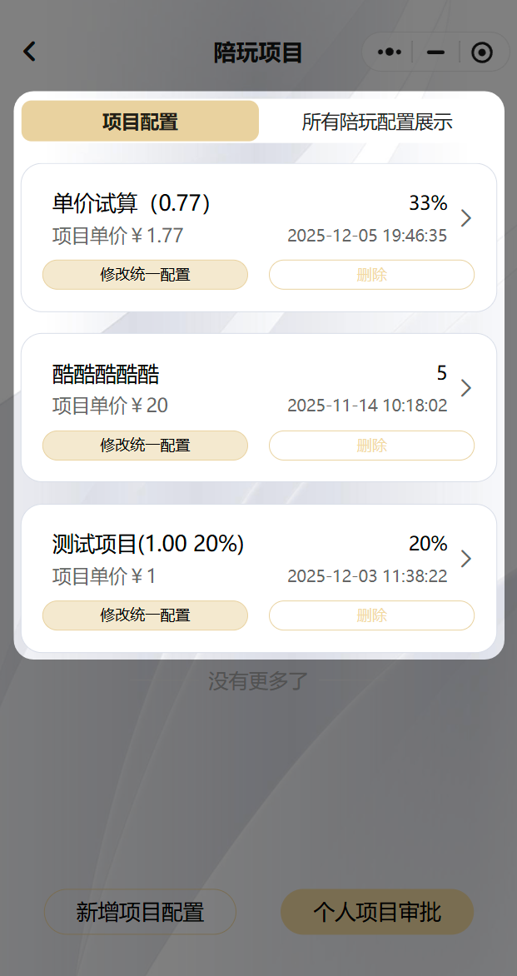Tap the circular capsule icon top right

tap(481, 52)
